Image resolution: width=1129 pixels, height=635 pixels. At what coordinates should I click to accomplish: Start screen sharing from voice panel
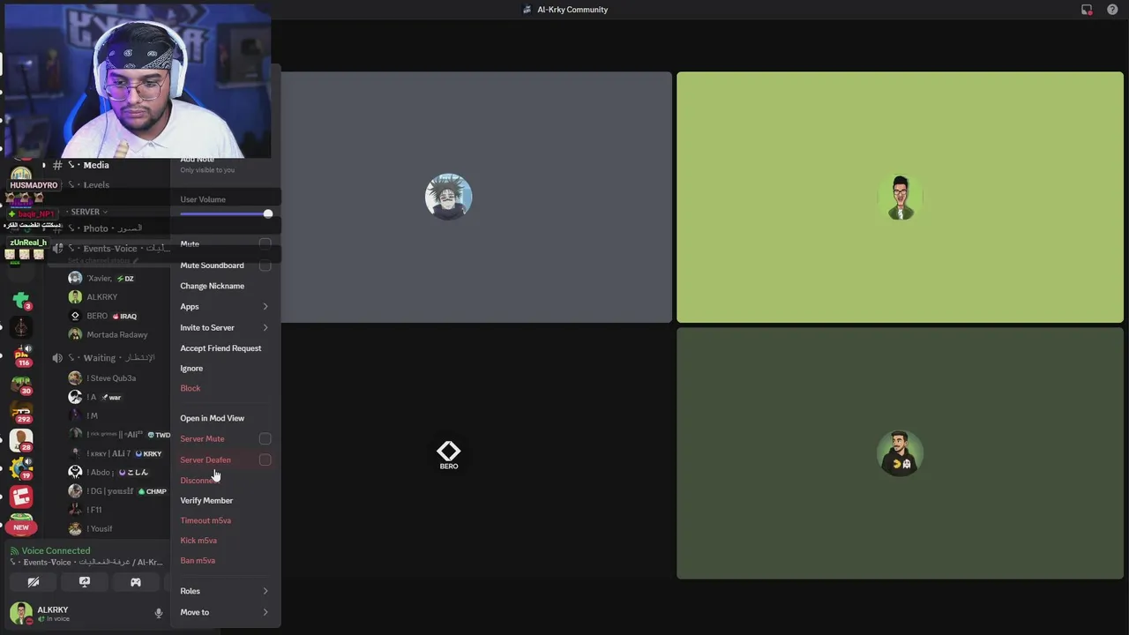(85, 582)
